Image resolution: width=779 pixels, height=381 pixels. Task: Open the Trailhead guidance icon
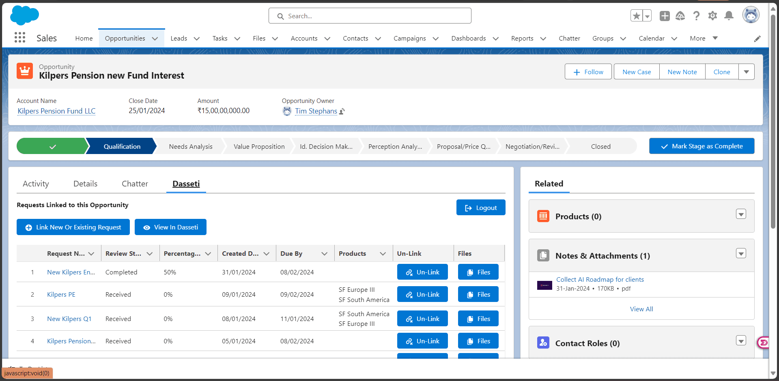coord(680,16)
